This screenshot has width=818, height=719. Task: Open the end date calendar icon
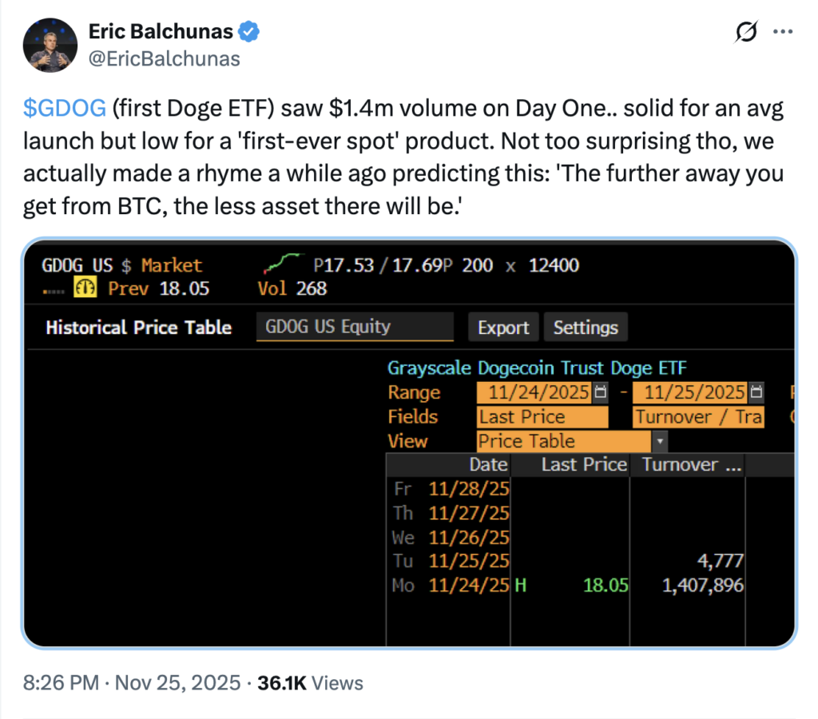click(x=756, y=392)
